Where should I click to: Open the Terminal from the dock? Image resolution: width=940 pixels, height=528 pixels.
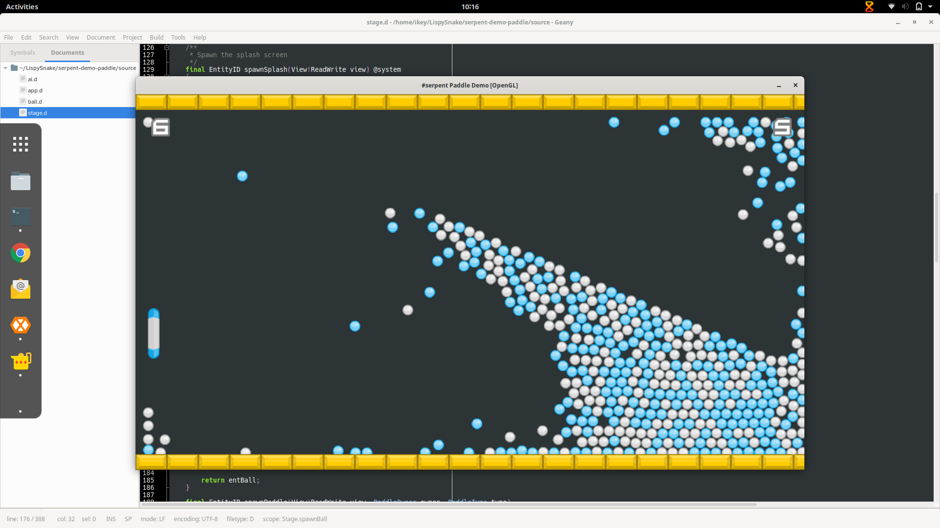21,216
